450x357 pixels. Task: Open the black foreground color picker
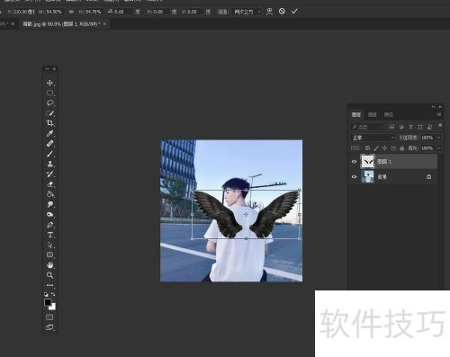pyautogui.click(x=48, y=302)
